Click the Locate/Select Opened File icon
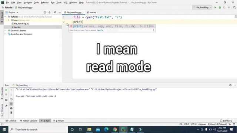237x133 pixels. 45,12
